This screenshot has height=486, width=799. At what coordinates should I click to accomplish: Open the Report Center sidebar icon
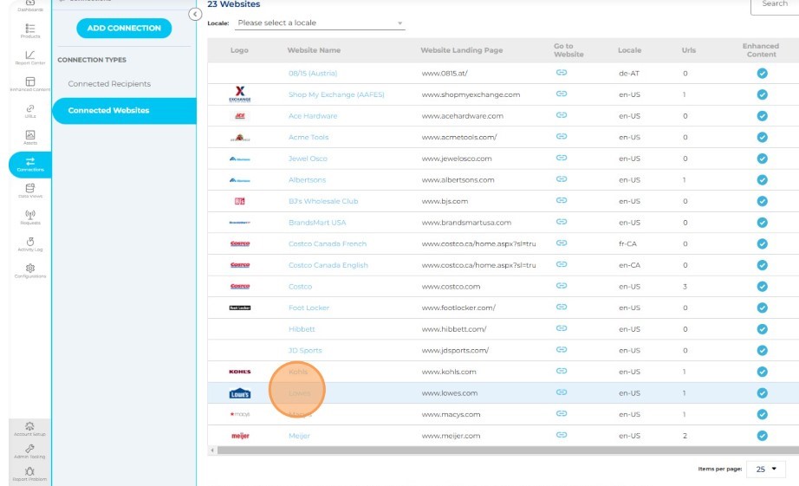(30, 57)
